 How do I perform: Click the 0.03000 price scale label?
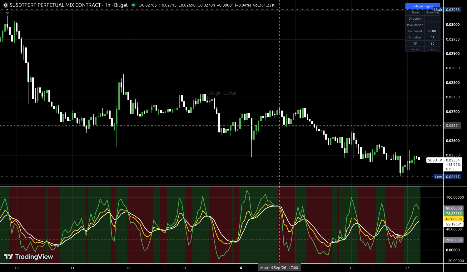click(x=453, y=25)
